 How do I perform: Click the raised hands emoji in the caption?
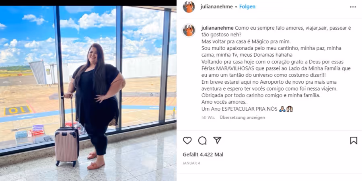(x=290, y=109)
